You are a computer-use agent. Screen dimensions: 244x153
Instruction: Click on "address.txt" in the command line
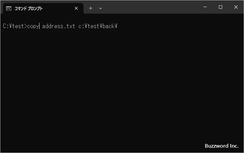pyautogui.click(x=58, y=26)
